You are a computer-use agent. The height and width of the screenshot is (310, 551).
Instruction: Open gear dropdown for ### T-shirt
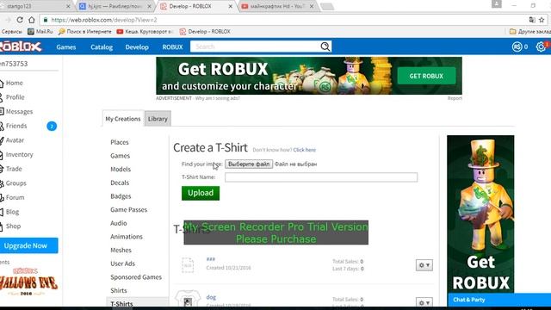(424, 265)
